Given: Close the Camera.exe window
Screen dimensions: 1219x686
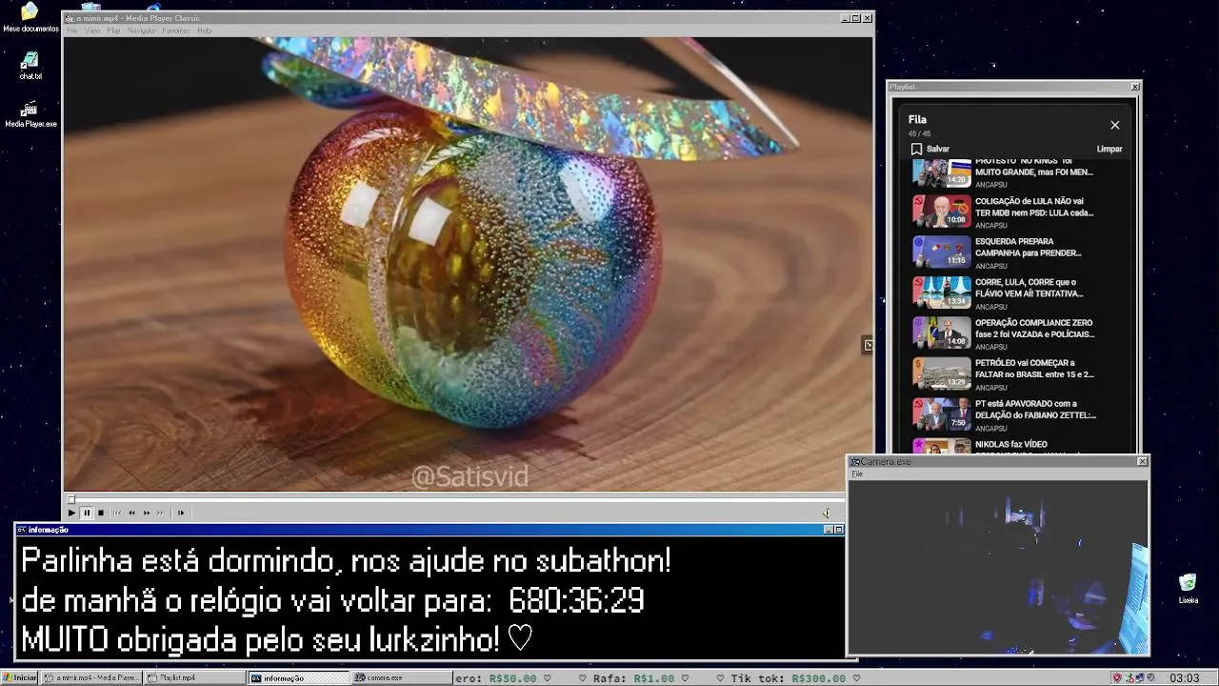Looking at the screenshot, I should point(1142,461).
